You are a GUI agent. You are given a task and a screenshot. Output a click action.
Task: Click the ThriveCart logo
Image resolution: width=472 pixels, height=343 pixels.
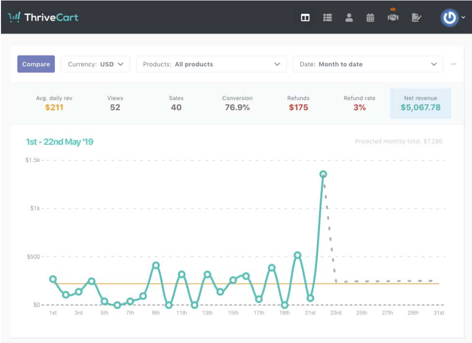[x=43, y=18]
